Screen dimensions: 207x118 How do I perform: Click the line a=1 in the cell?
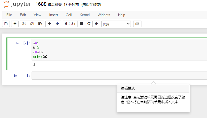(x=36, y=43)
